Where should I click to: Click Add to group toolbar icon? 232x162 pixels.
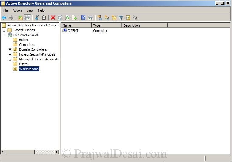[x=135, y=18]
